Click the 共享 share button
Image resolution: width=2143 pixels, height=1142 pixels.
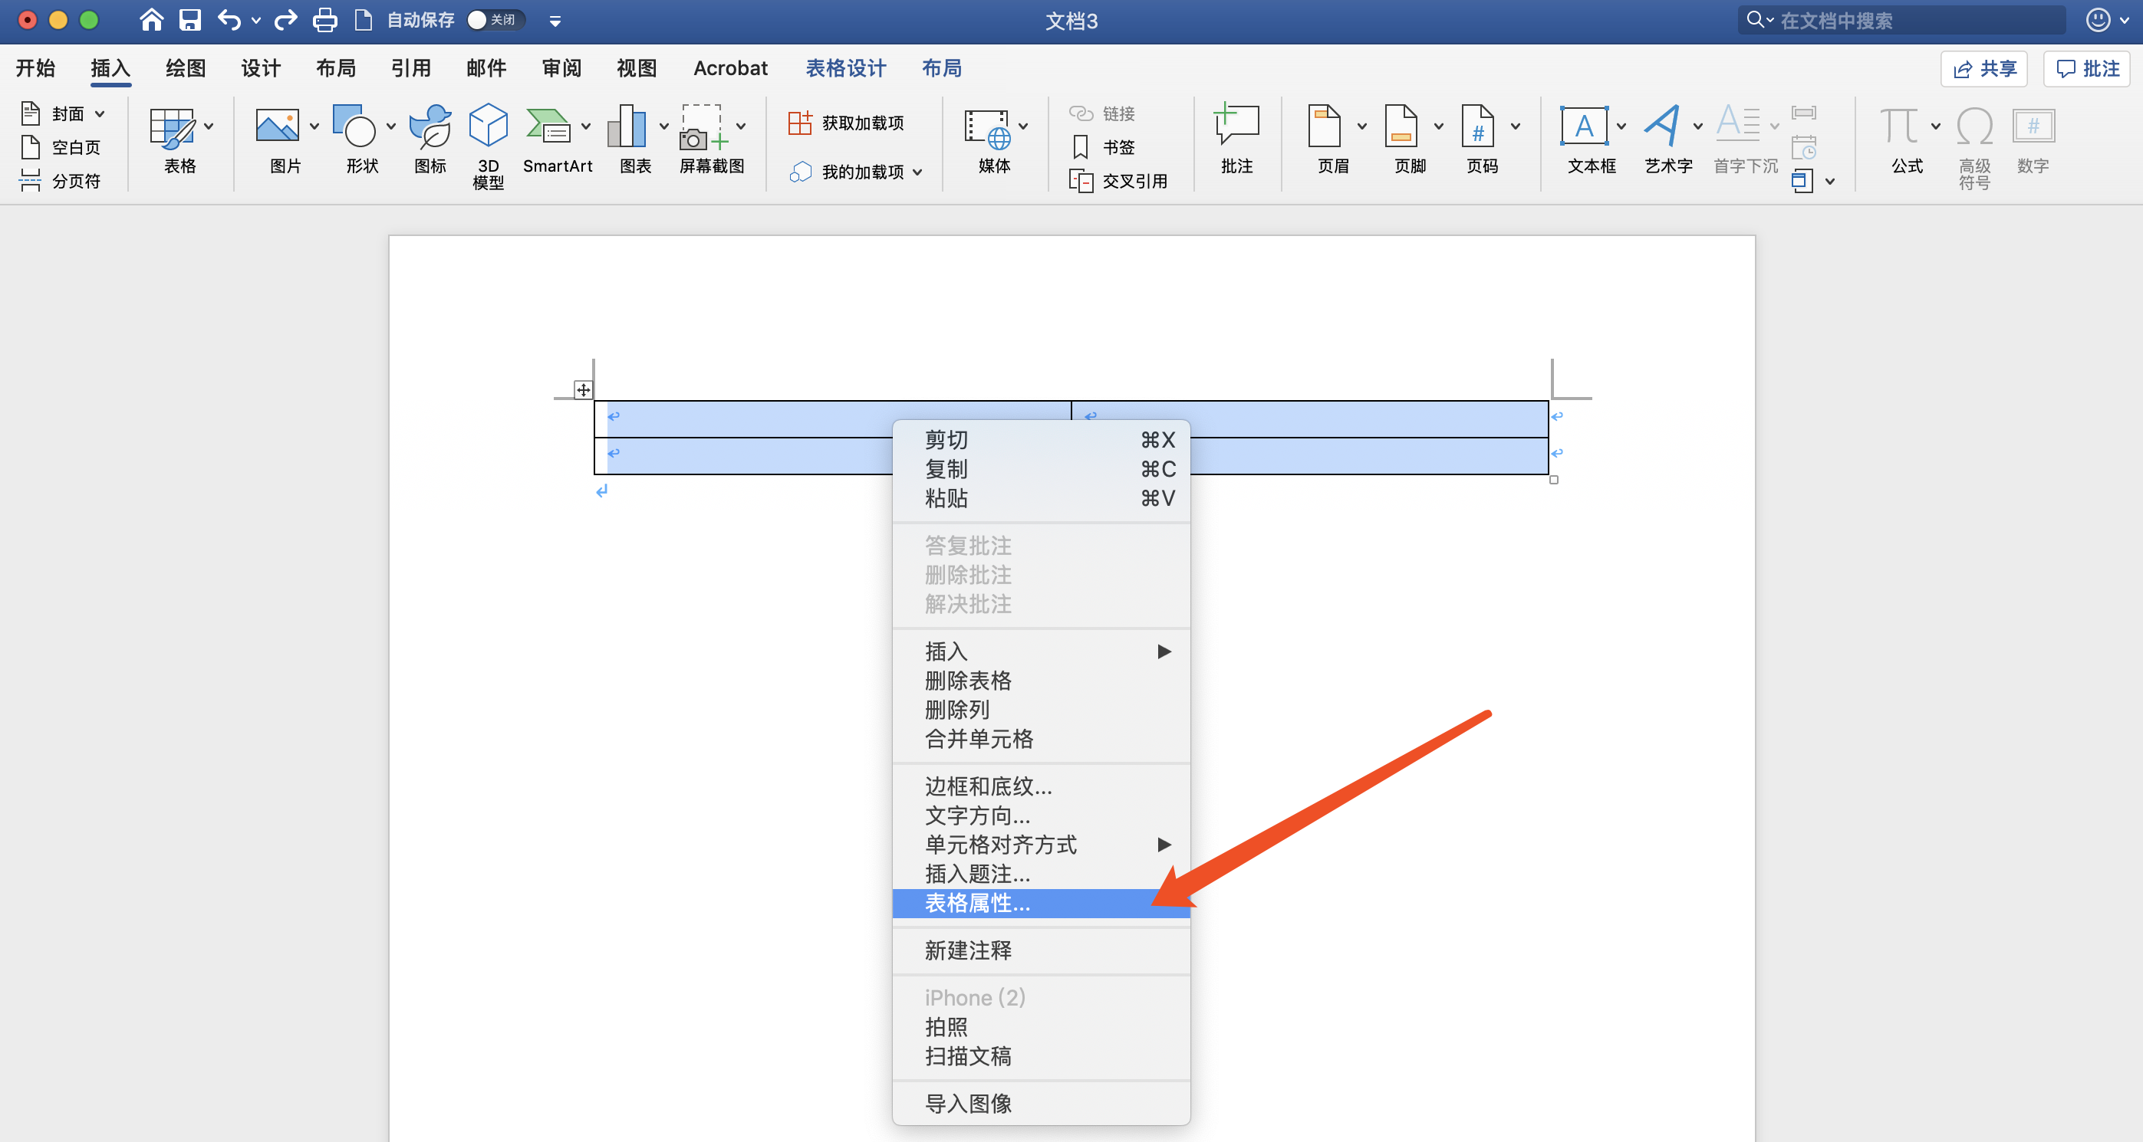[1983, 69]
